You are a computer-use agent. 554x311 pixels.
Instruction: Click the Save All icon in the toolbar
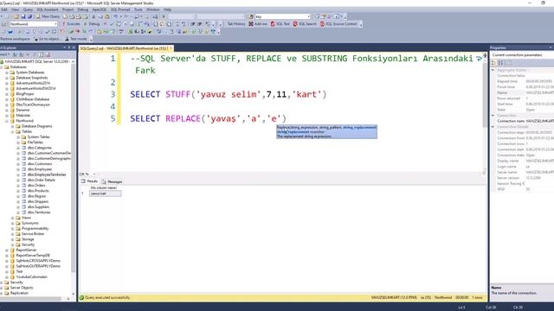click(29, 16)
